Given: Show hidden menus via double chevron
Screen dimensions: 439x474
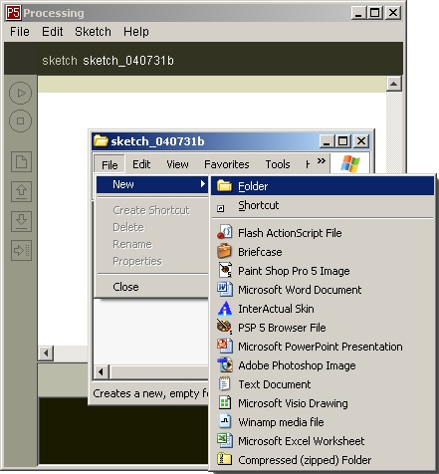Looking at the screenshot, I should [321, 161].
